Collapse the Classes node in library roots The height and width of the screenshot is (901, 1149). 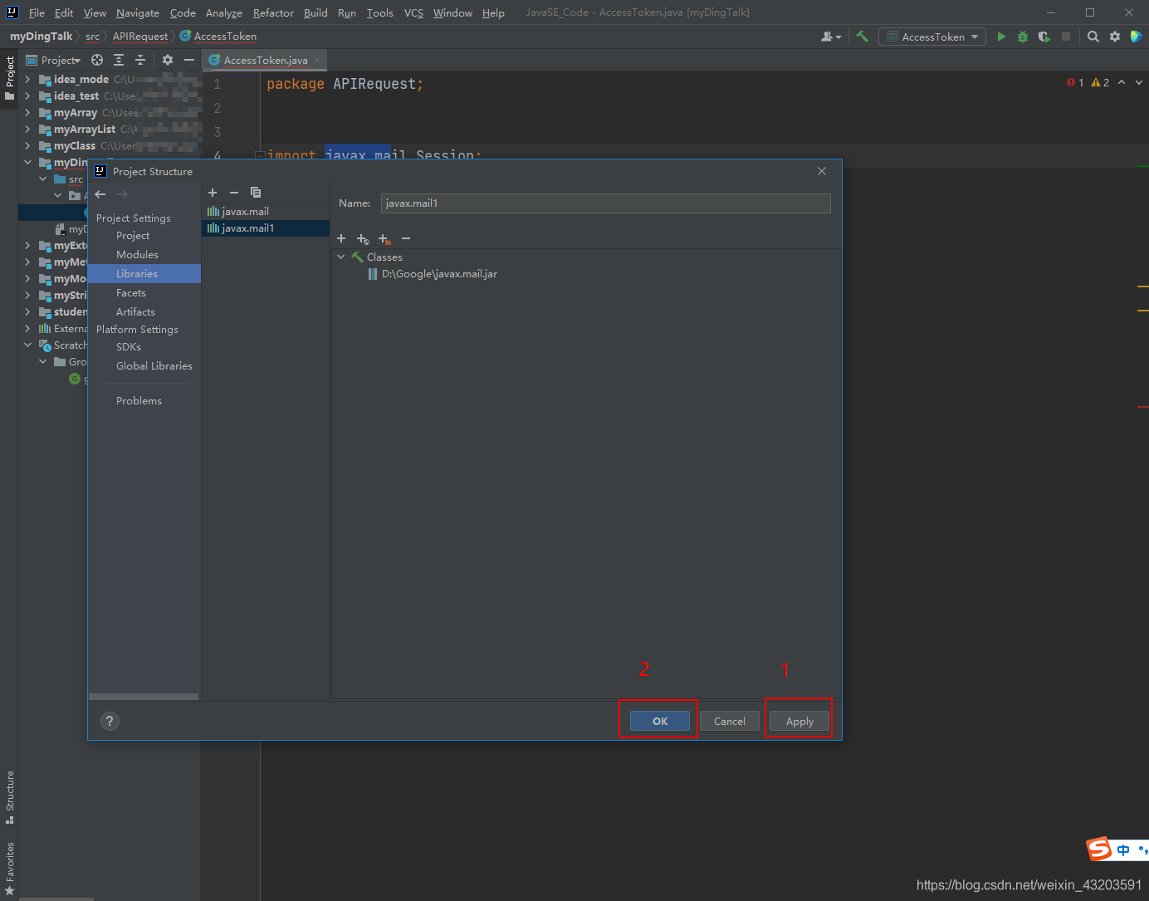coord(341,257)
